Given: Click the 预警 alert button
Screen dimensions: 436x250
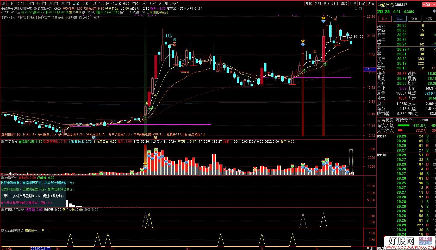Looking at the screenshot, I should click(429, 18).
